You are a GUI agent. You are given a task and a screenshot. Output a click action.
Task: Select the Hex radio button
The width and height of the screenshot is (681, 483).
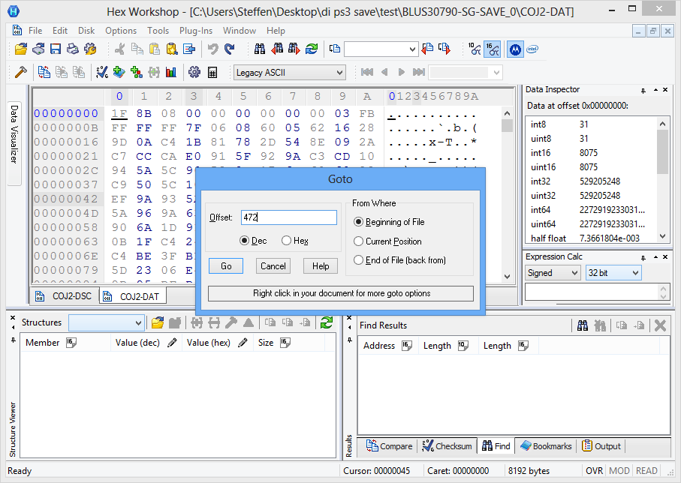tap(287, 241)
